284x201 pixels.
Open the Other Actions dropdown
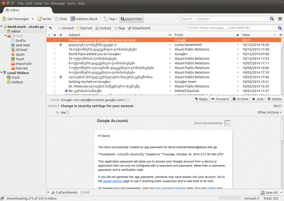click(x=269, y=112)
